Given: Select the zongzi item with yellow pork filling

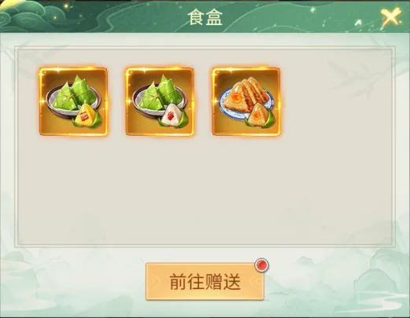Looking at the screenshot, I should click(73, 102).
